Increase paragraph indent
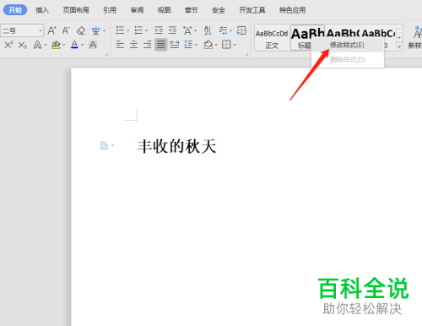This screenshot has height=326, width=422. (172, 30)
